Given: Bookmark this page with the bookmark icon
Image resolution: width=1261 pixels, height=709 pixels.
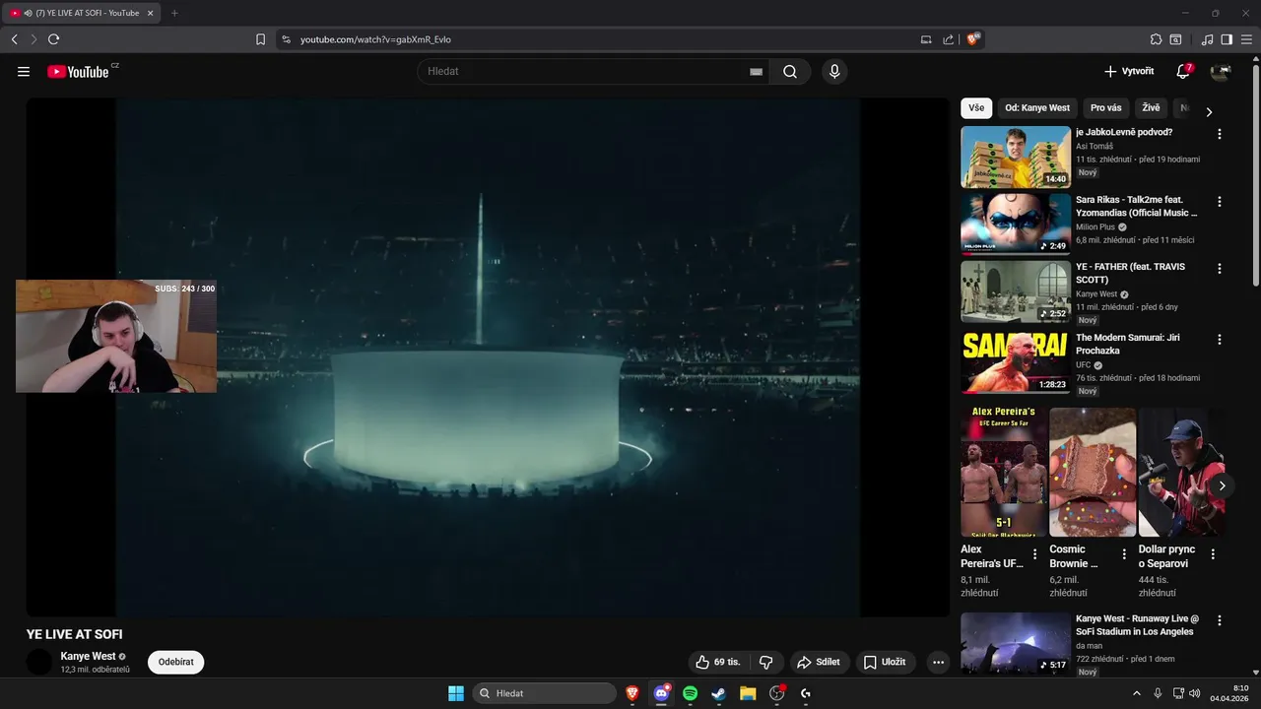Looking at the screenshot, I should click(x=260, y=39).
